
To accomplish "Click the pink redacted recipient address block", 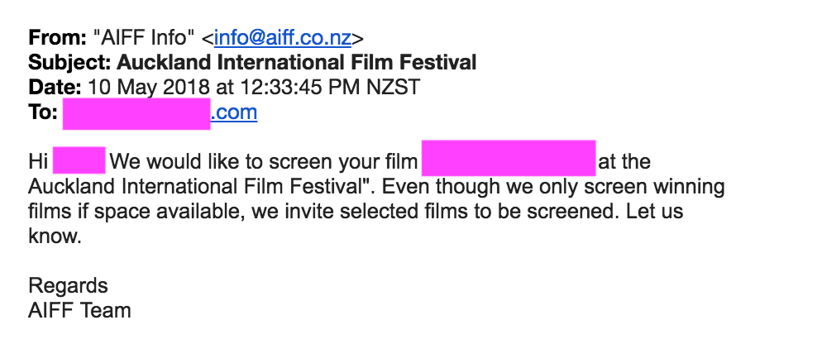I will pyautogui.click(x=136, y=113).
